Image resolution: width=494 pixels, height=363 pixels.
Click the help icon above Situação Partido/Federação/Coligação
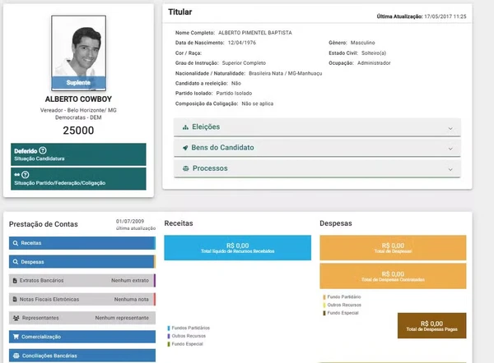click(25, 175)
